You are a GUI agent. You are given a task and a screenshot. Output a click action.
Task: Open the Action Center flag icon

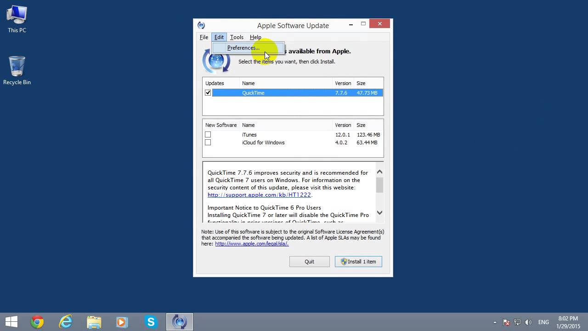(x=506, y=322)
